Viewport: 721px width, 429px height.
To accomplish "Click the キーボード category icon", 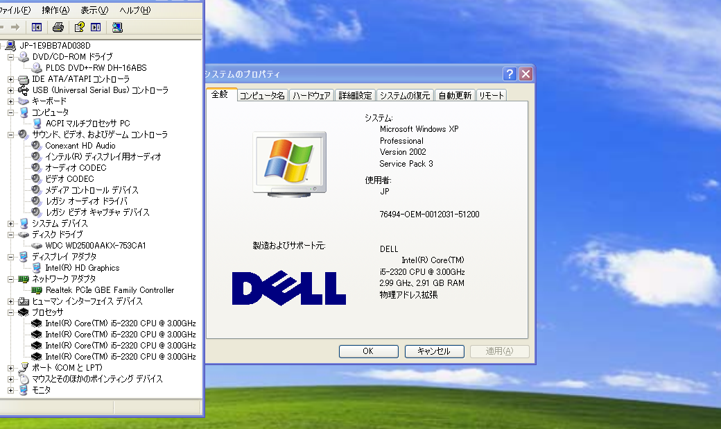I will click(x=24, y=101).
